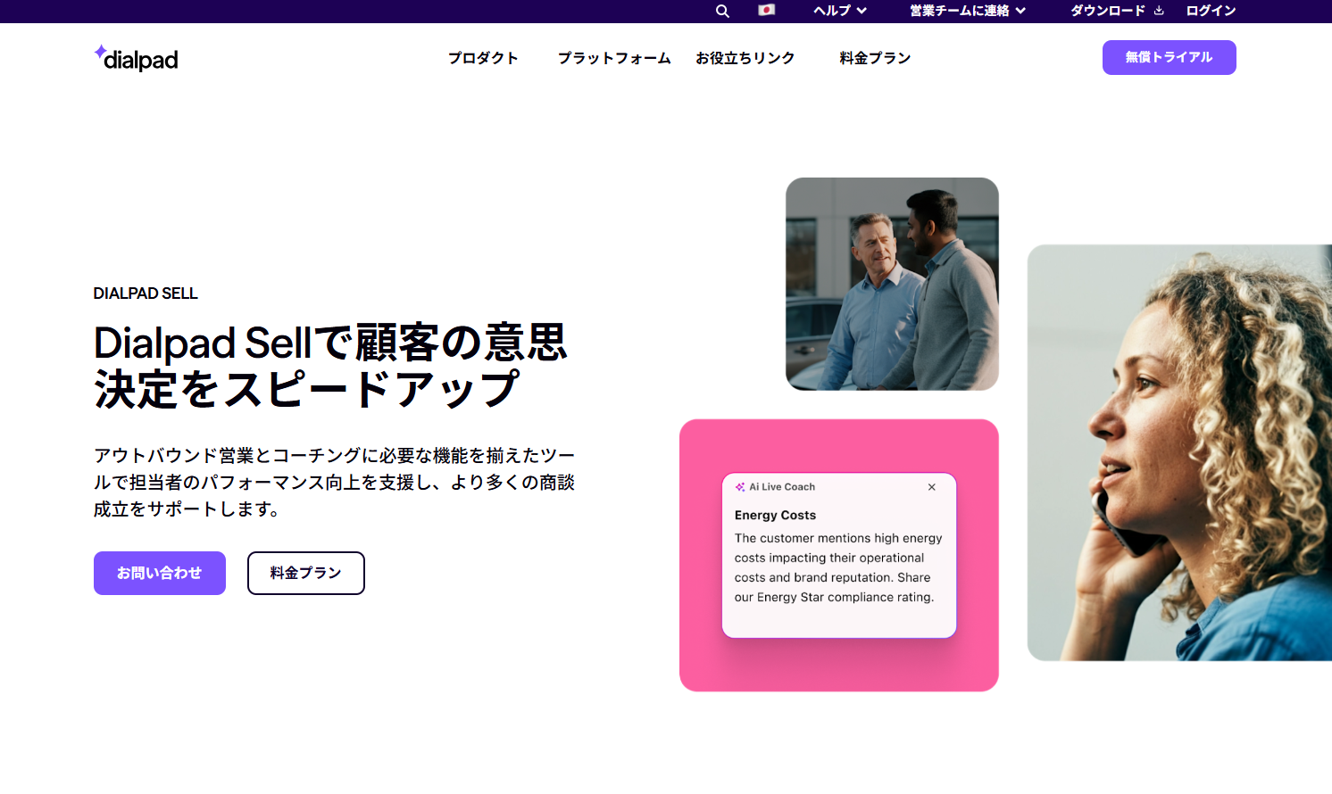The width and height of the screenshot is (1332, 794).
Task: Close the Ai Live Coach card
Action: 931,487
